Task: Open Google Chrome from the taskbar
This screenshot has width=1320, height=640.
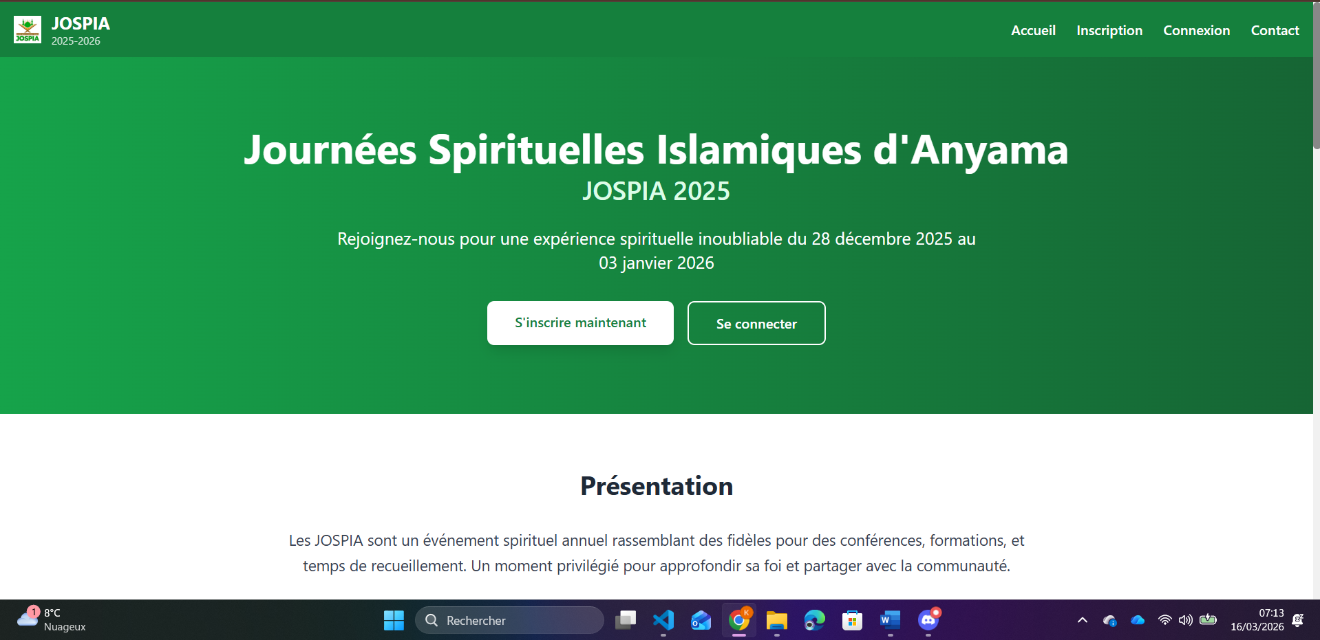Action: point(738,620)
